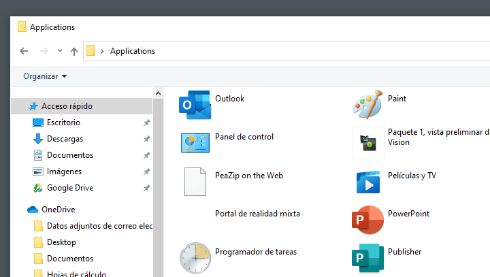The height and width of the screenshot is (277, 490).
Task: Select the Outlook name label
Action: 230,99
